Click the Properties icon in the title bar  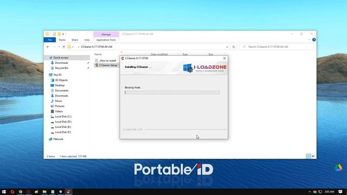pyautogui.click(x=54, y=34)
